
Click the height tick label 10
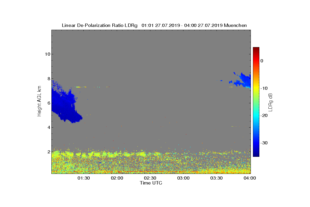[x=47, y=54]
